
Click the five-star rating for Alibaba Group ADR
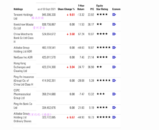[103, 47]
